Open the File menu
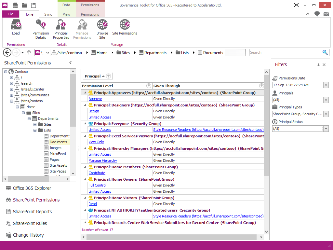333x250 pixels. point(10,14)
